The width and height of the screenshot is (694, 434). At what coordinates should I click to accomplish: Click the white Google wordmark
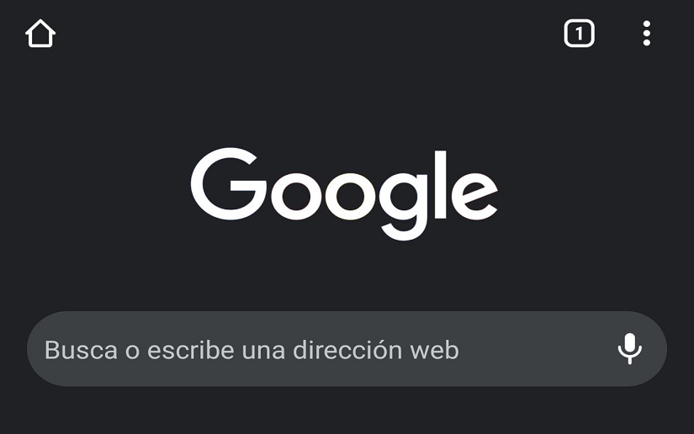tap(344, 193)
